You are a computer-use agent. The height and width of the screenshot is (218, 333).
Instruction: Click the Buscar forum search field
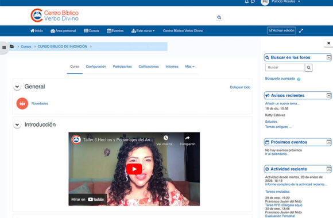[285, 68]
